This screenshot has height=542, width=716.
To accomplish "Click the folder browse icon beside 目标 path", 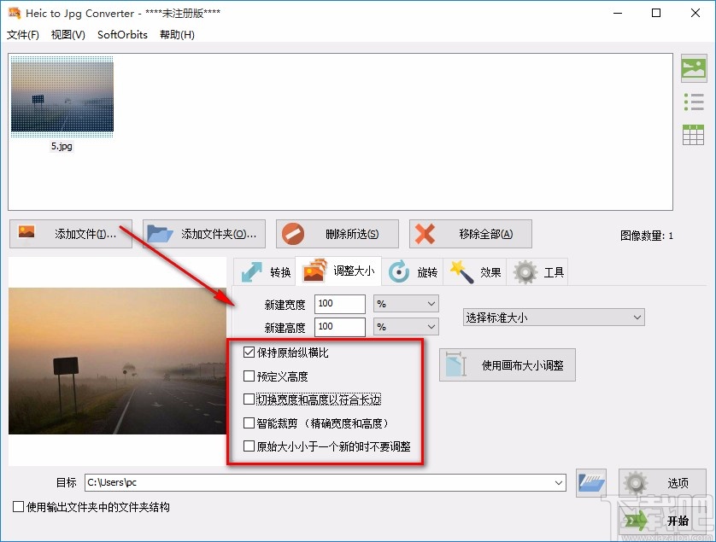I will click(x=590, y=482).
